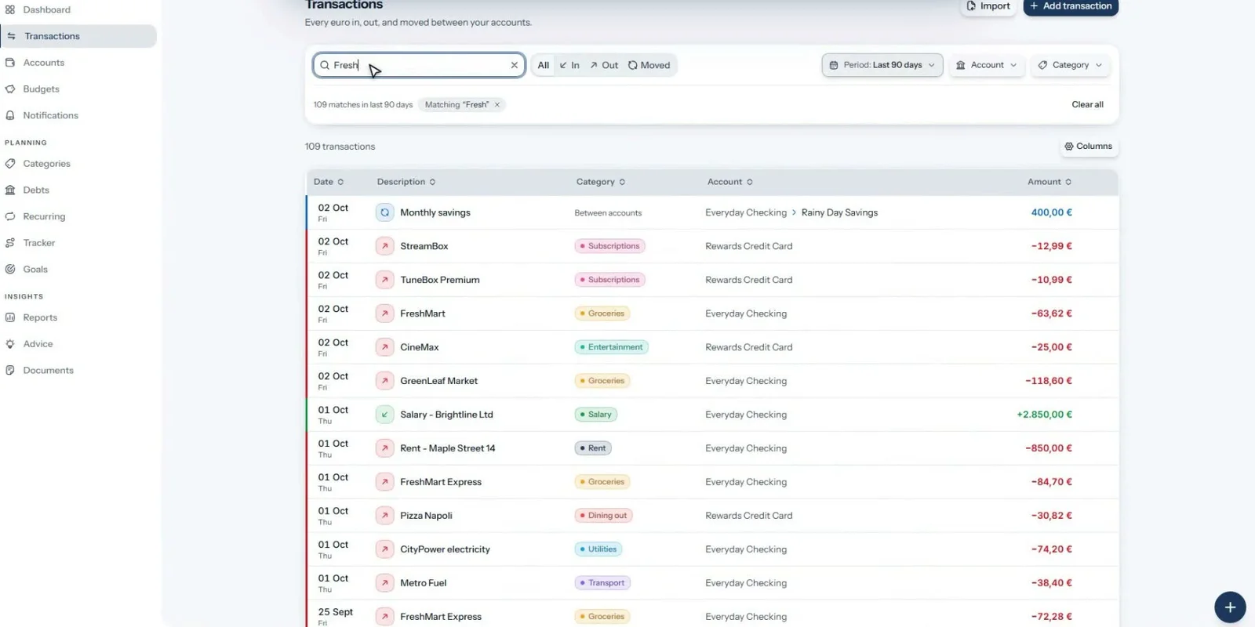Filter by Out transactions
Image resolution: width=1255 pixels, height=627 pixels.
coord(604,65)
